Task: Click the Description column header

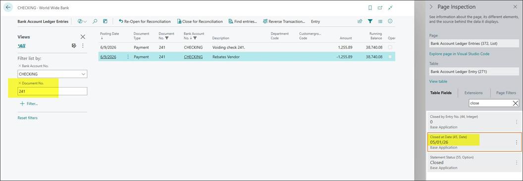Action: click(220, 38)
